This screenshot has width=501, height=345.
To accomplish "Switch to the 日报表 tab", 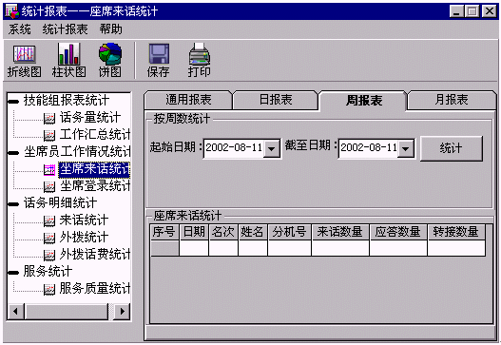I will (276, 100).
